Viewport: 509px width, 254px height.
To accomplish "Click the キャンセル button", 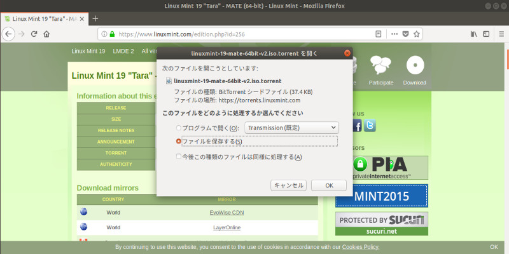I will click(x=289, y=185).
